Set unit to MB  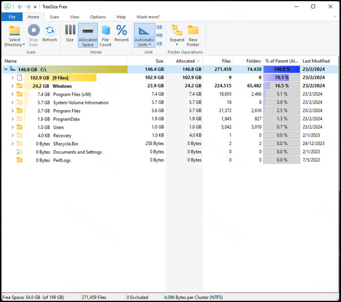tap(159, 35)
